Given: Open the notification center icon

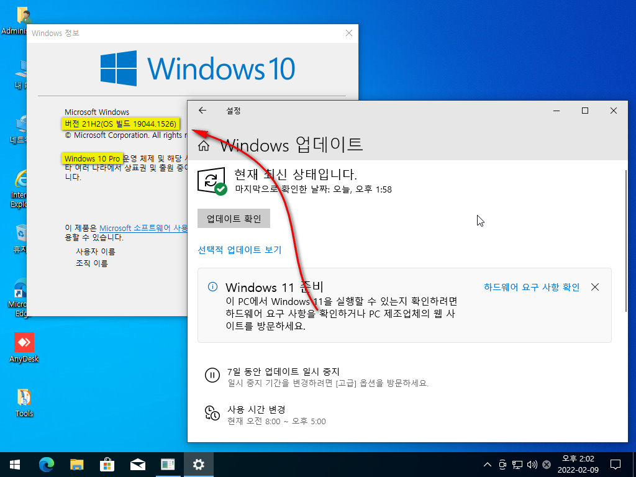Looking at the screenshot, I should [616, 465].
